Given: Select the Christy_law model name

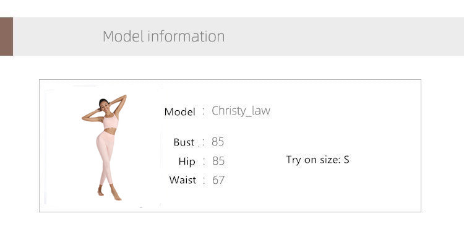Looking at the screenshot, I should point(241,111).
